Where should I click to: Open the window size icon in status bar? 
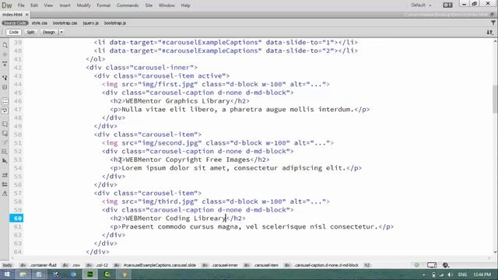pyautogui.click(x=432, y=265)
